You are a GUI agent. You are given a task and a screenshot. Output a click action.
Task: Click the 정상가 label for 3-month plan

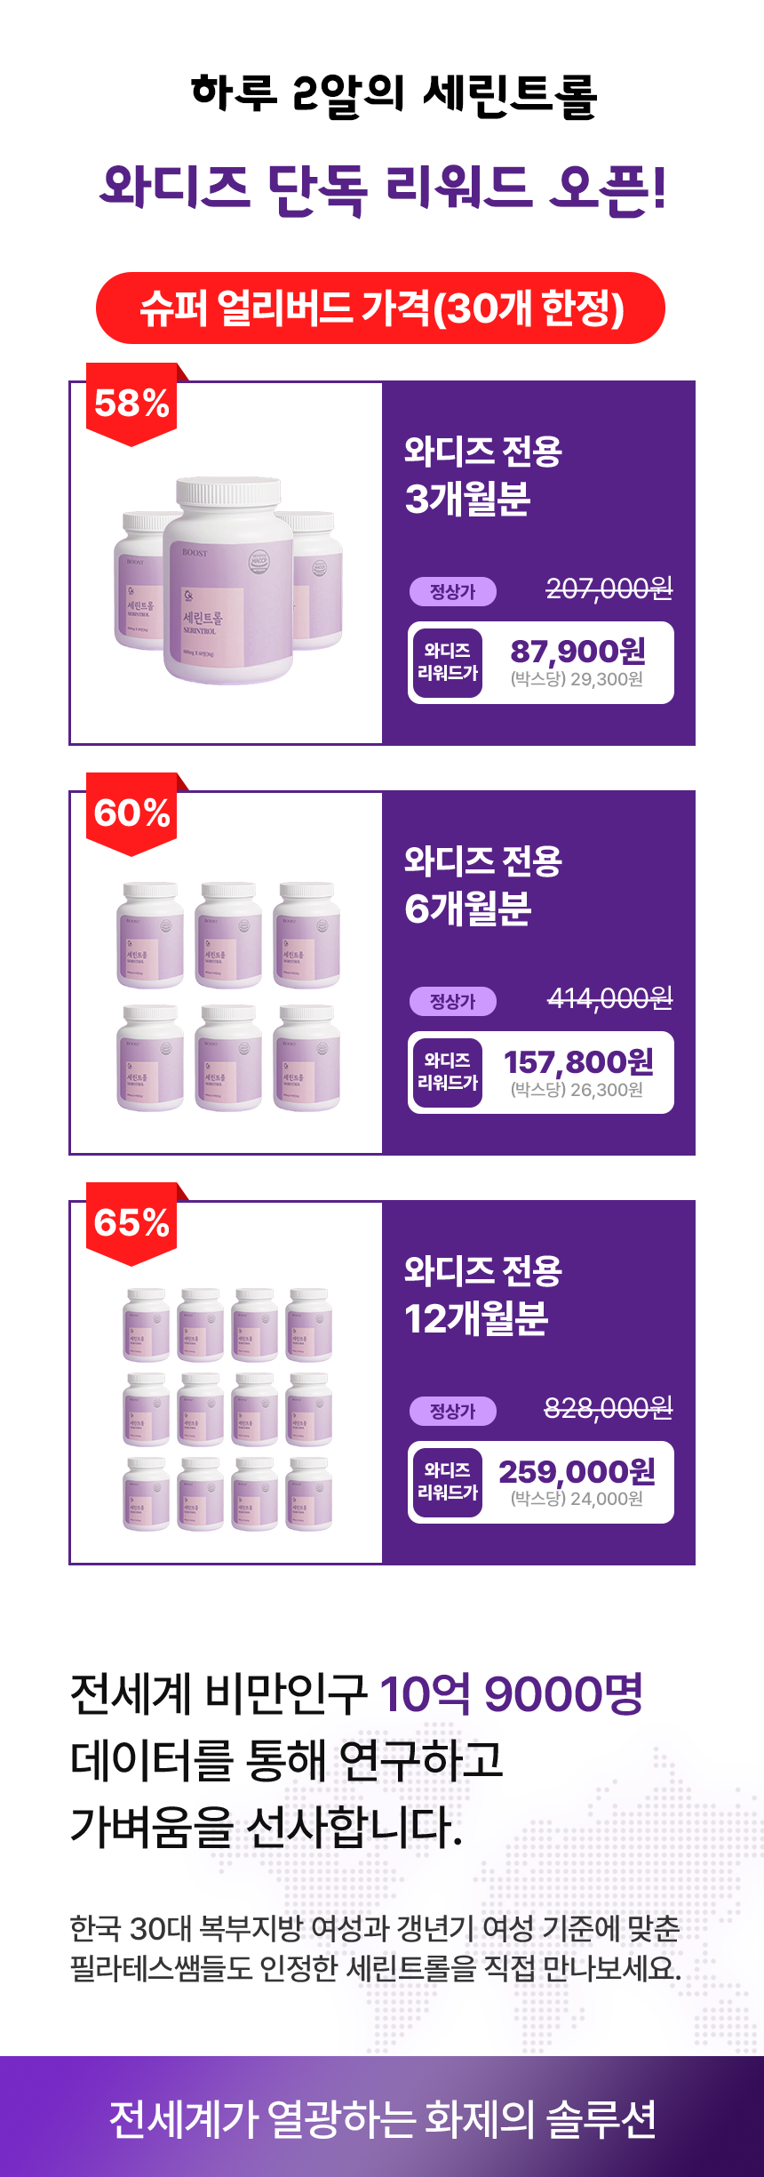[452, 592]
